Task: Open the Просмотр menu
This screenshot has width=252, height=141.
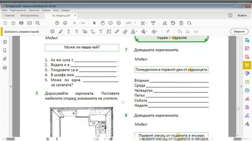Action: tap(34, 10)
